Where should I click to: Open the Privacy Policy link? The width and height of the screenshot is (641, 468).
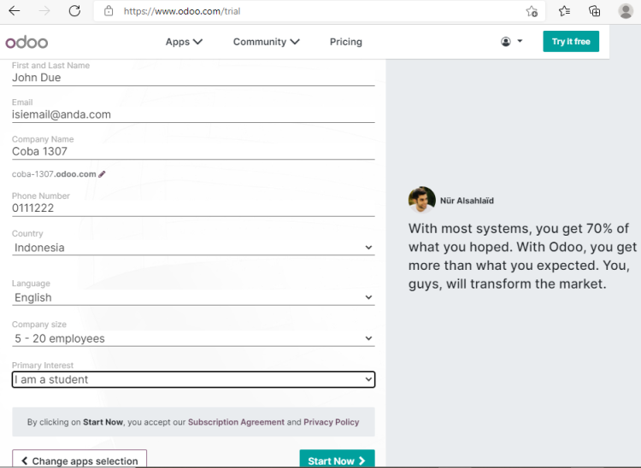331,422
